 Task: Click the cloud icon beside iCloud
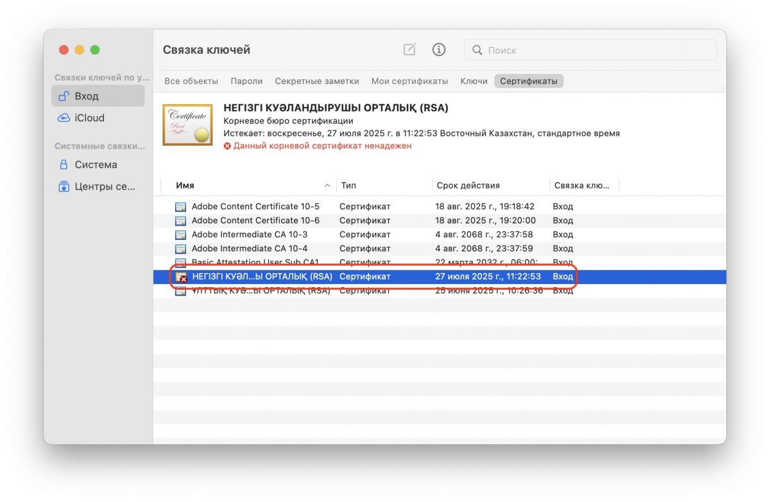(64, 118)
